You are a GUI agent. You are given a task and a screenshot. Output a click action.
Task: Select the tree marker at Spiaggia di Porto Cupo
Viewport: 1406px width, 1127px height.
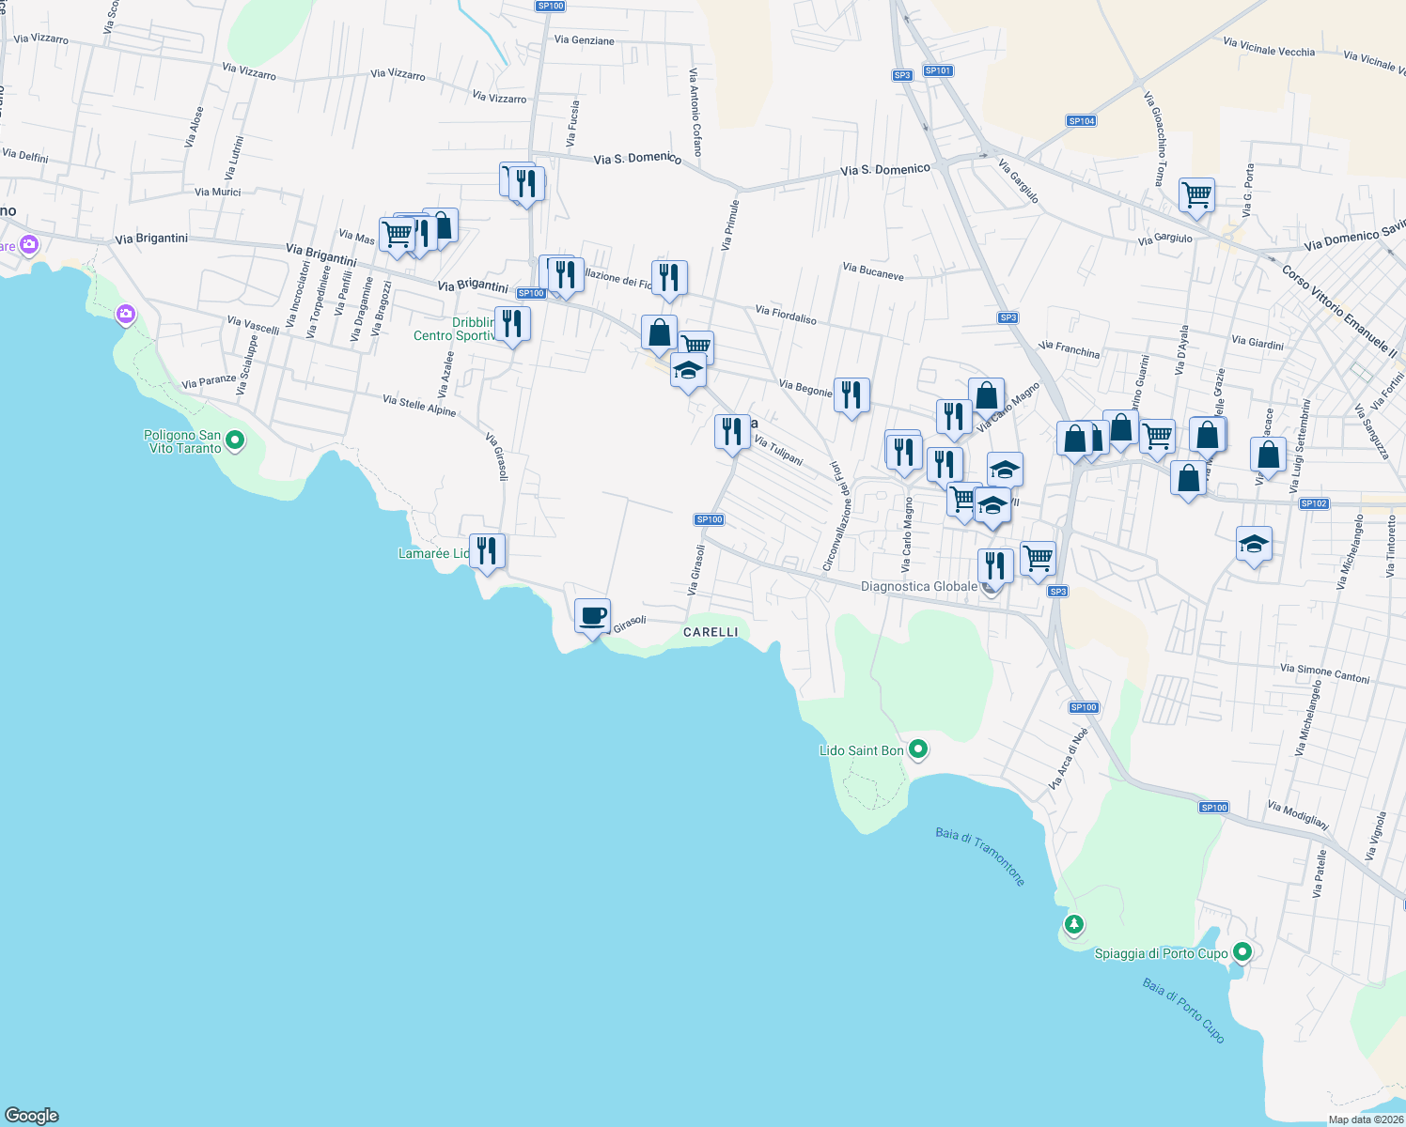[1074, 925]
